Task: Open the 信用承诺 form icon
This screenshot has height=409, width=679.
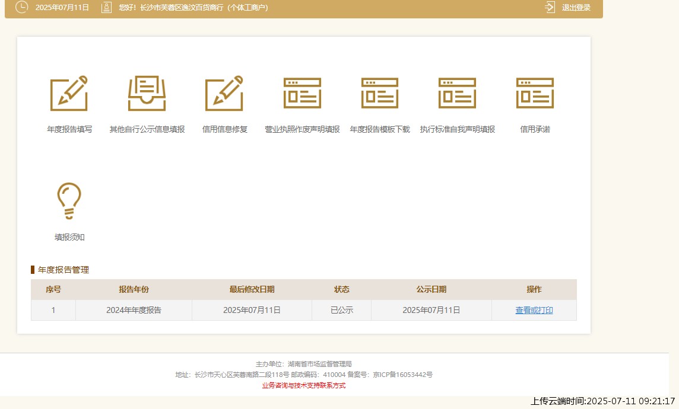Action: (x=535, y=93)
